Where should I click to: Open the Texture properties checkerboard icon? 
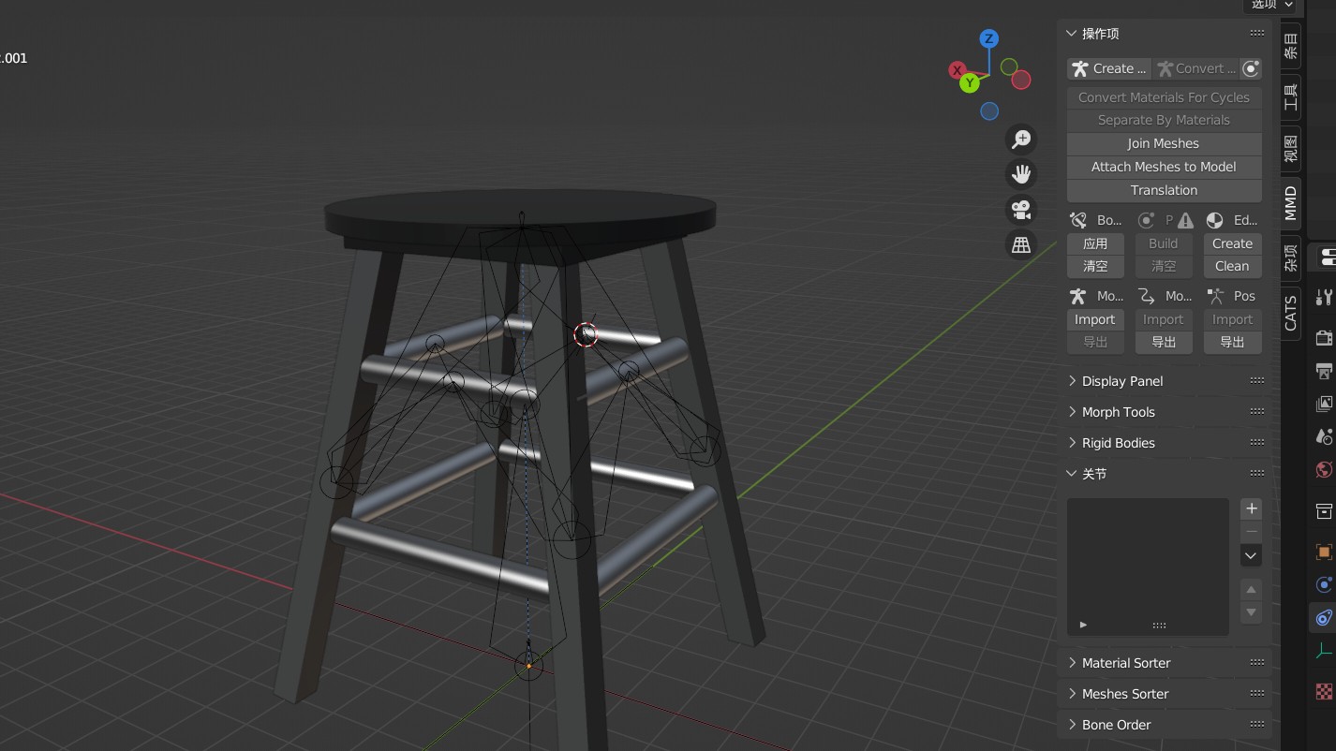pos(1324,691)
